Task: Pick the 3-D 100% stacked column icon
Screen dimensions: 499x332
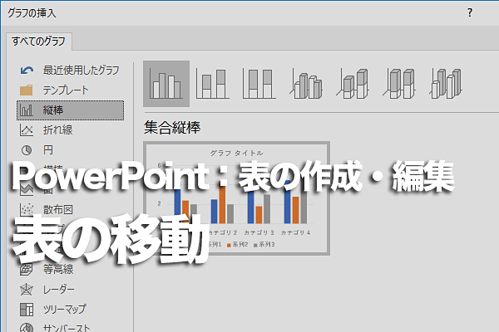Action: coord(399,84)
